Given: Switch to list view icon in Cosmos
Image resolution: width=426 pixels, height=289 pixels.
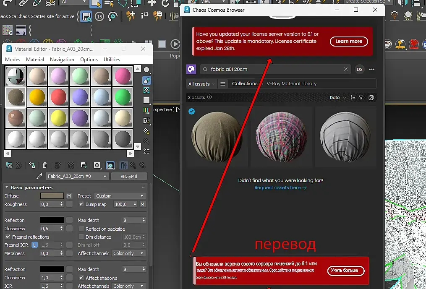Looking at the screenshot, I should 353,97.
